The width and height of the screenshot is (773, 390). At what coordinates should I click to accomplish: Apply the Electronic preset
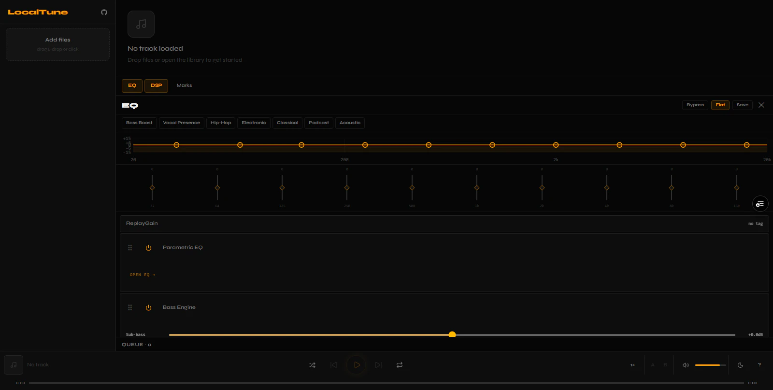click(x=254, y=123)
